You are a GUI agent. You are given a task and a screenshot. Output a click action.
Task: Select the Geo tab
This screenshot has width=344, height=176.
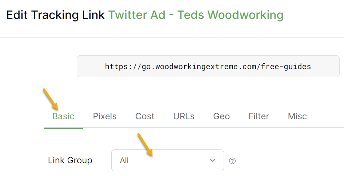pos(221,116)
